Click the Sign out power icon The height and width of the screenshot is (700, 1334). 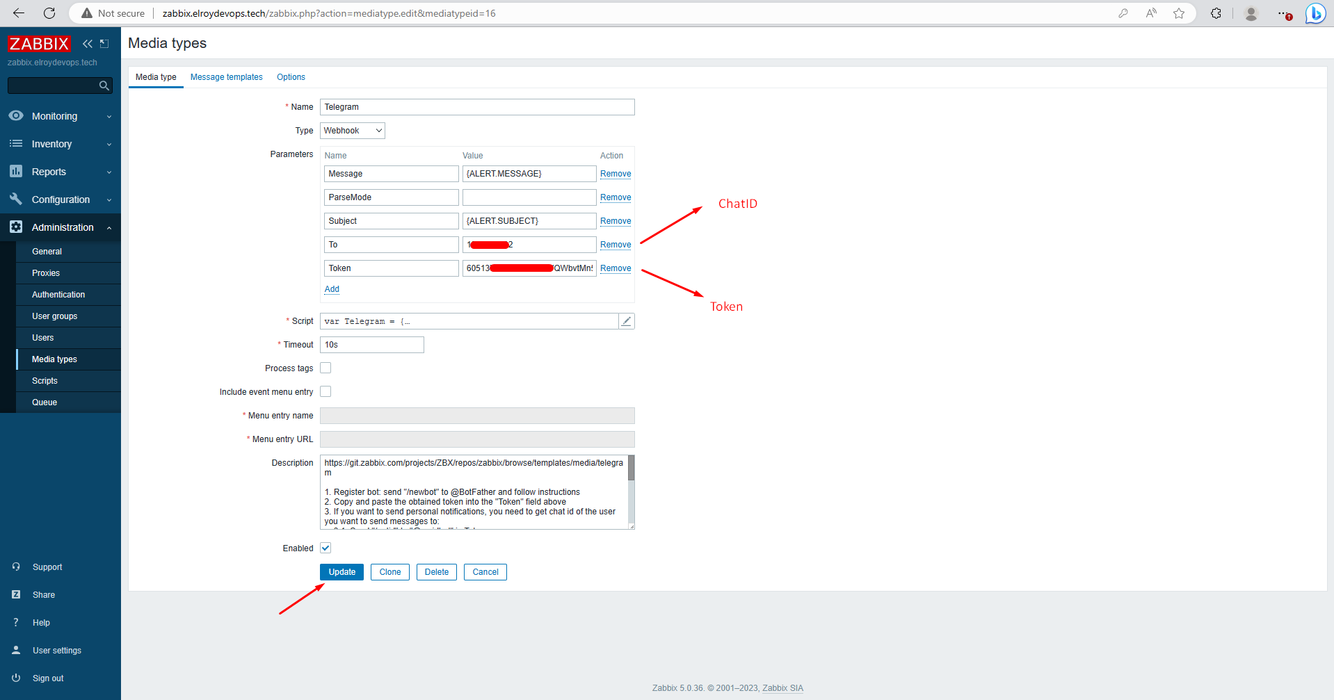coord(16,678)
